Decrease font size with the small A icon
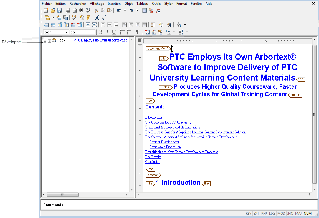 click(103, 18)
